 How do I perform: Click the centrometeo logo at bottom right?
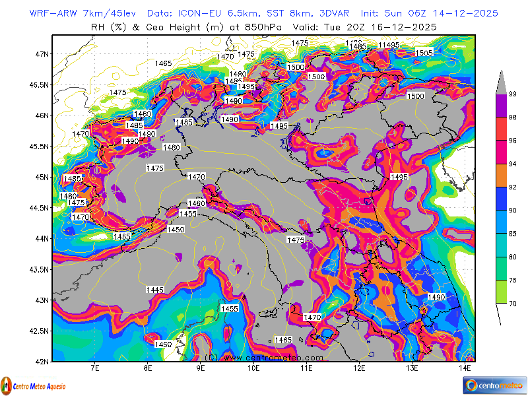tap(494, 384)
